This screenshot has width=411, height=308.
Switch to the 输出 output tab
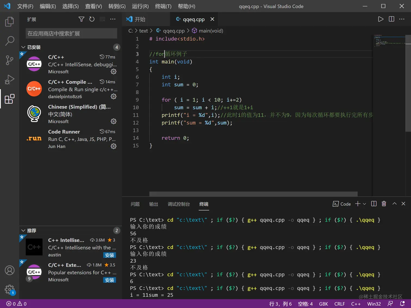(x=154, y=204)
